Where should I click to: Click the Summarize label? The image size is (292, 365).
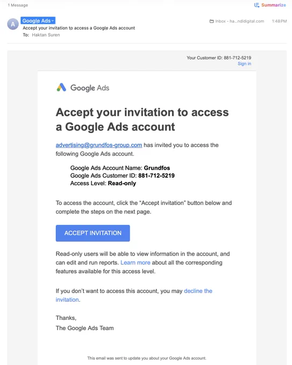coord(274,5)
